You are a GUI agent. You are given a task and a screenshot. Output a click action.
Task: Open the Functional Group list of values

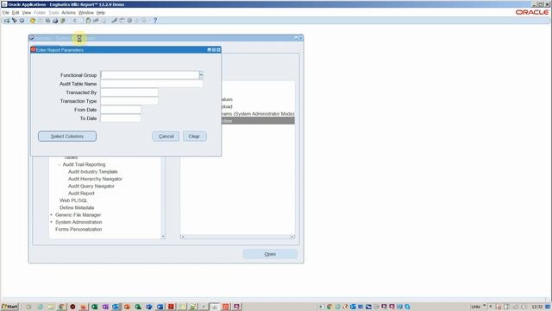click(201, 75)
